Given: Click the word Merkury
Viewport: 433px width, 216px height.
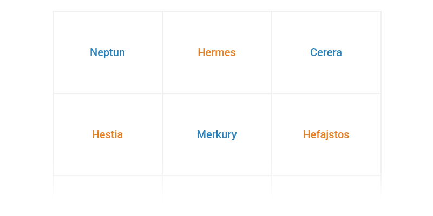Looking at the screenshot, I should (216, 134).
